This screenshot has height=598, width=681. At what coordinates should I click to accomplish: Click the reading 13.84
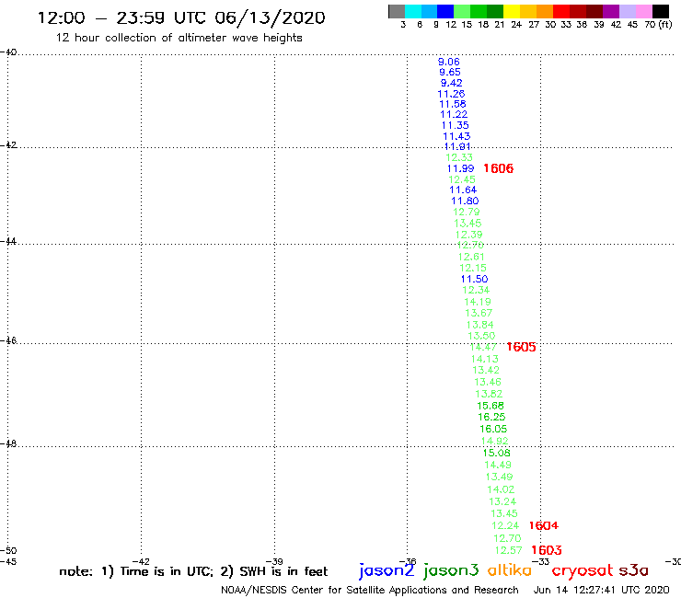click(x=479, y=325)
